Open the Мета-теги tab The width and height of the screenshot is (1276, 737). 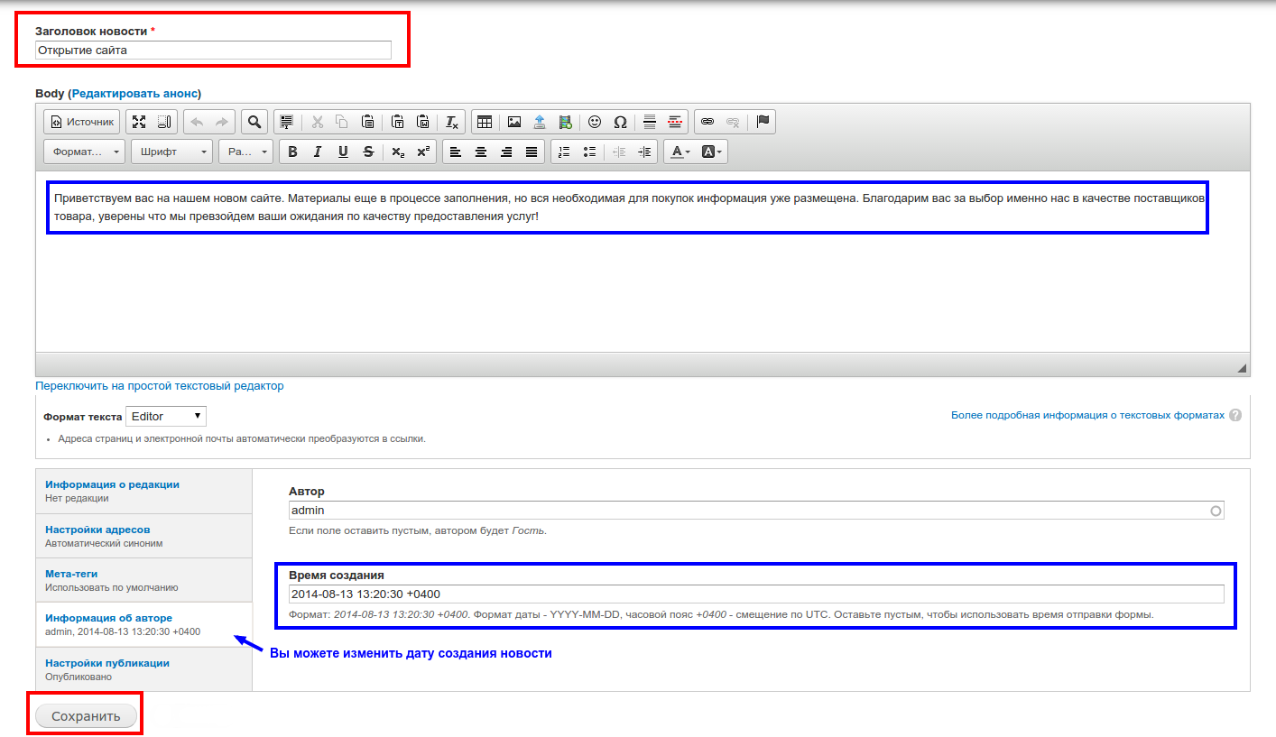click(x=143, y=580)
